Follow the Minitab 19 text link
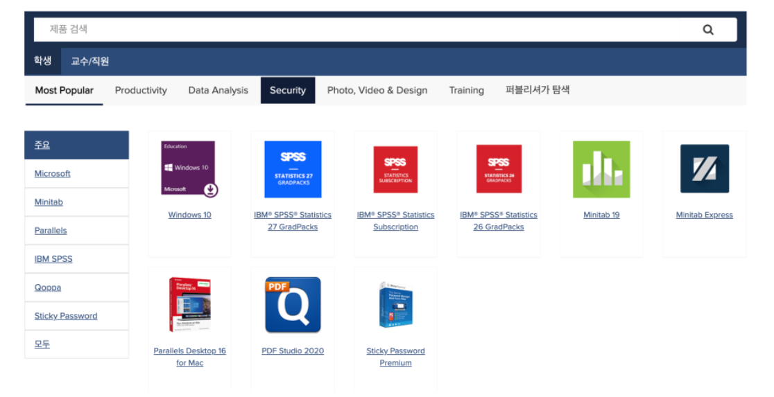This screenshot has height=397, width=774. click(601, 215)
